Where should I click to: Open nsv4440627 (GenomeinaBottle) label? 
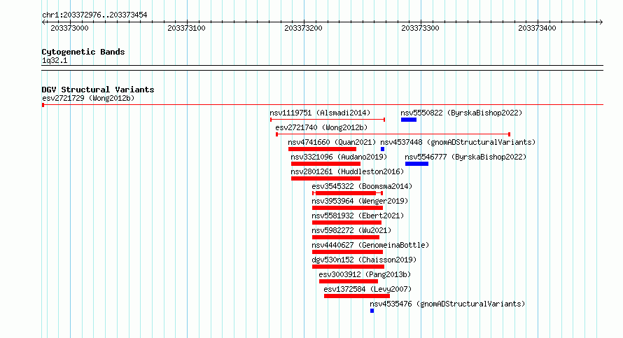click(370, 245)
